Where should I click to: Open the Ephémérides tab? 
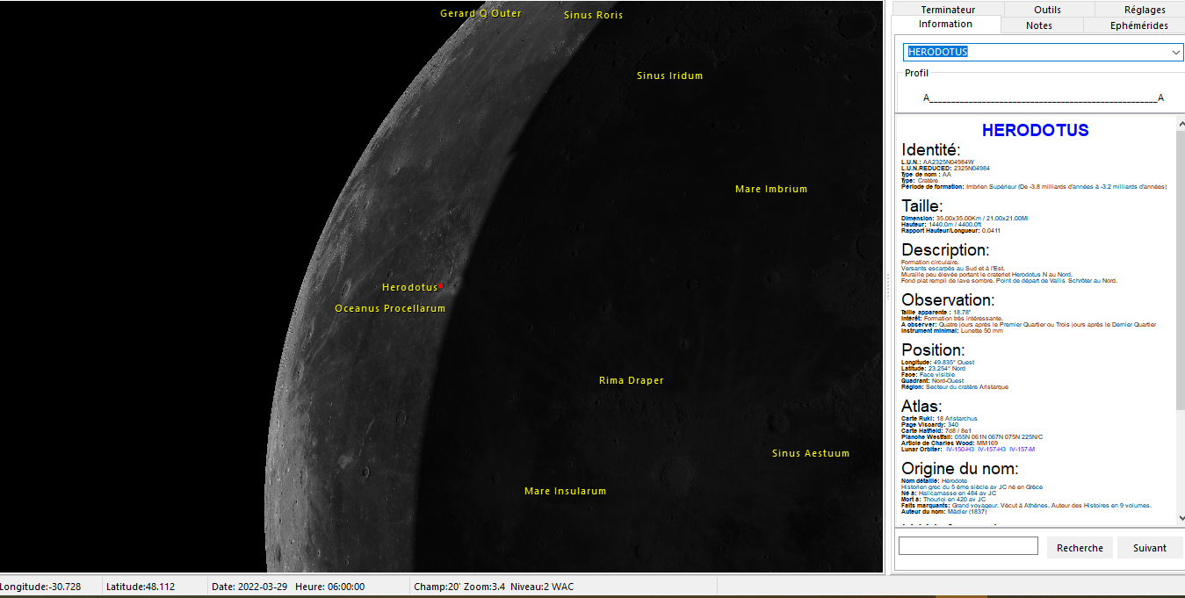pyautogui.click(x=1139, y=25)
